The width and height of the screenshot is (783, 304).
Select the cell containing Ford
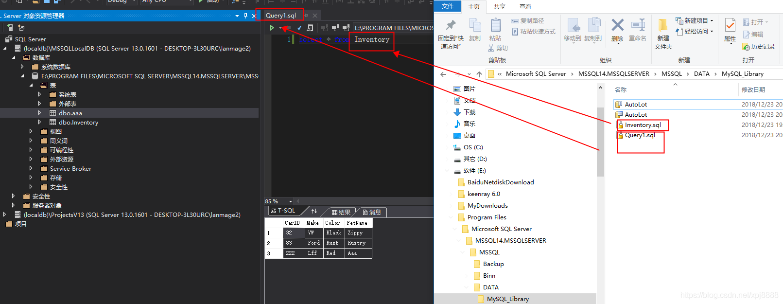pos(314,243)
